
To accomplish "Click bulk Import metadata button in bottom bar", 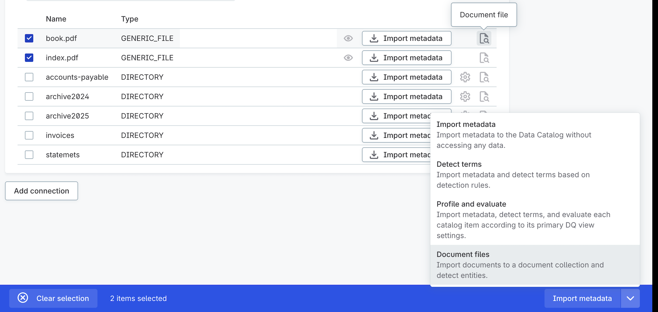I will pos(582,298).
